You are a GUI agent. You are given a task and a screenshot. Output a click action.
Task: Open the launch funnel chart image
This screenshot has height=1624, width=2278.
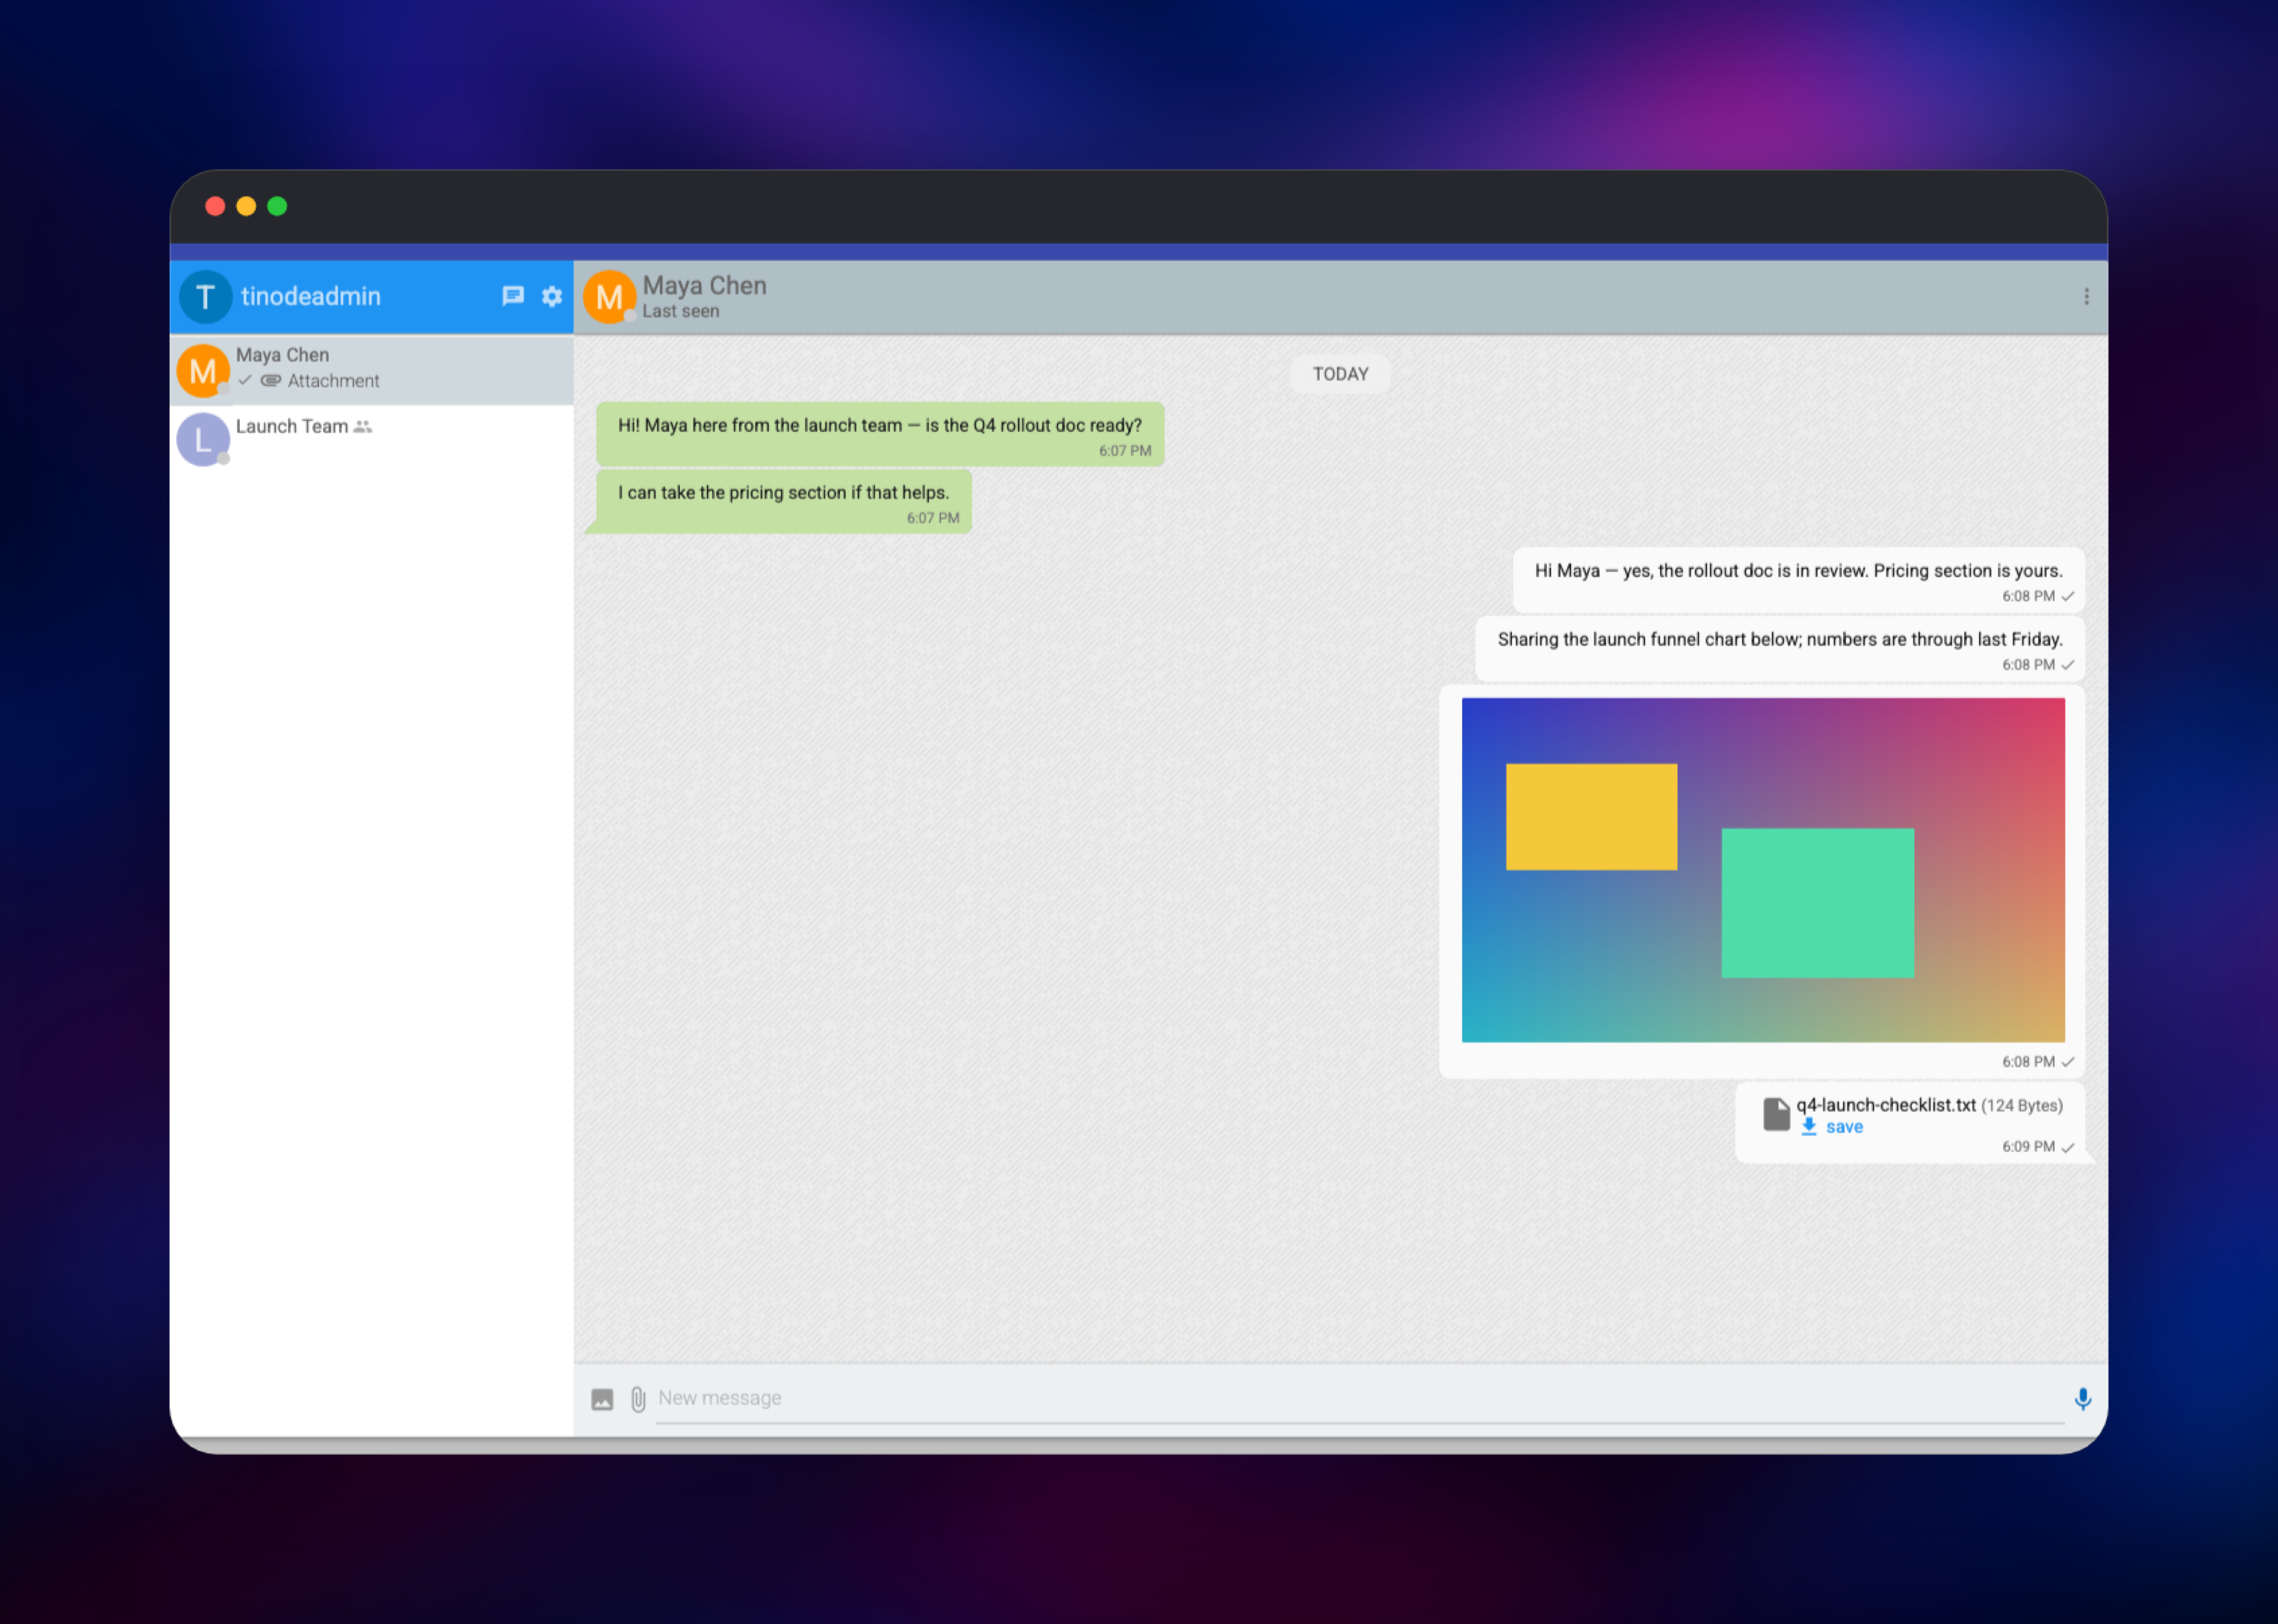pyautogui.click(x=1763, y=870)
